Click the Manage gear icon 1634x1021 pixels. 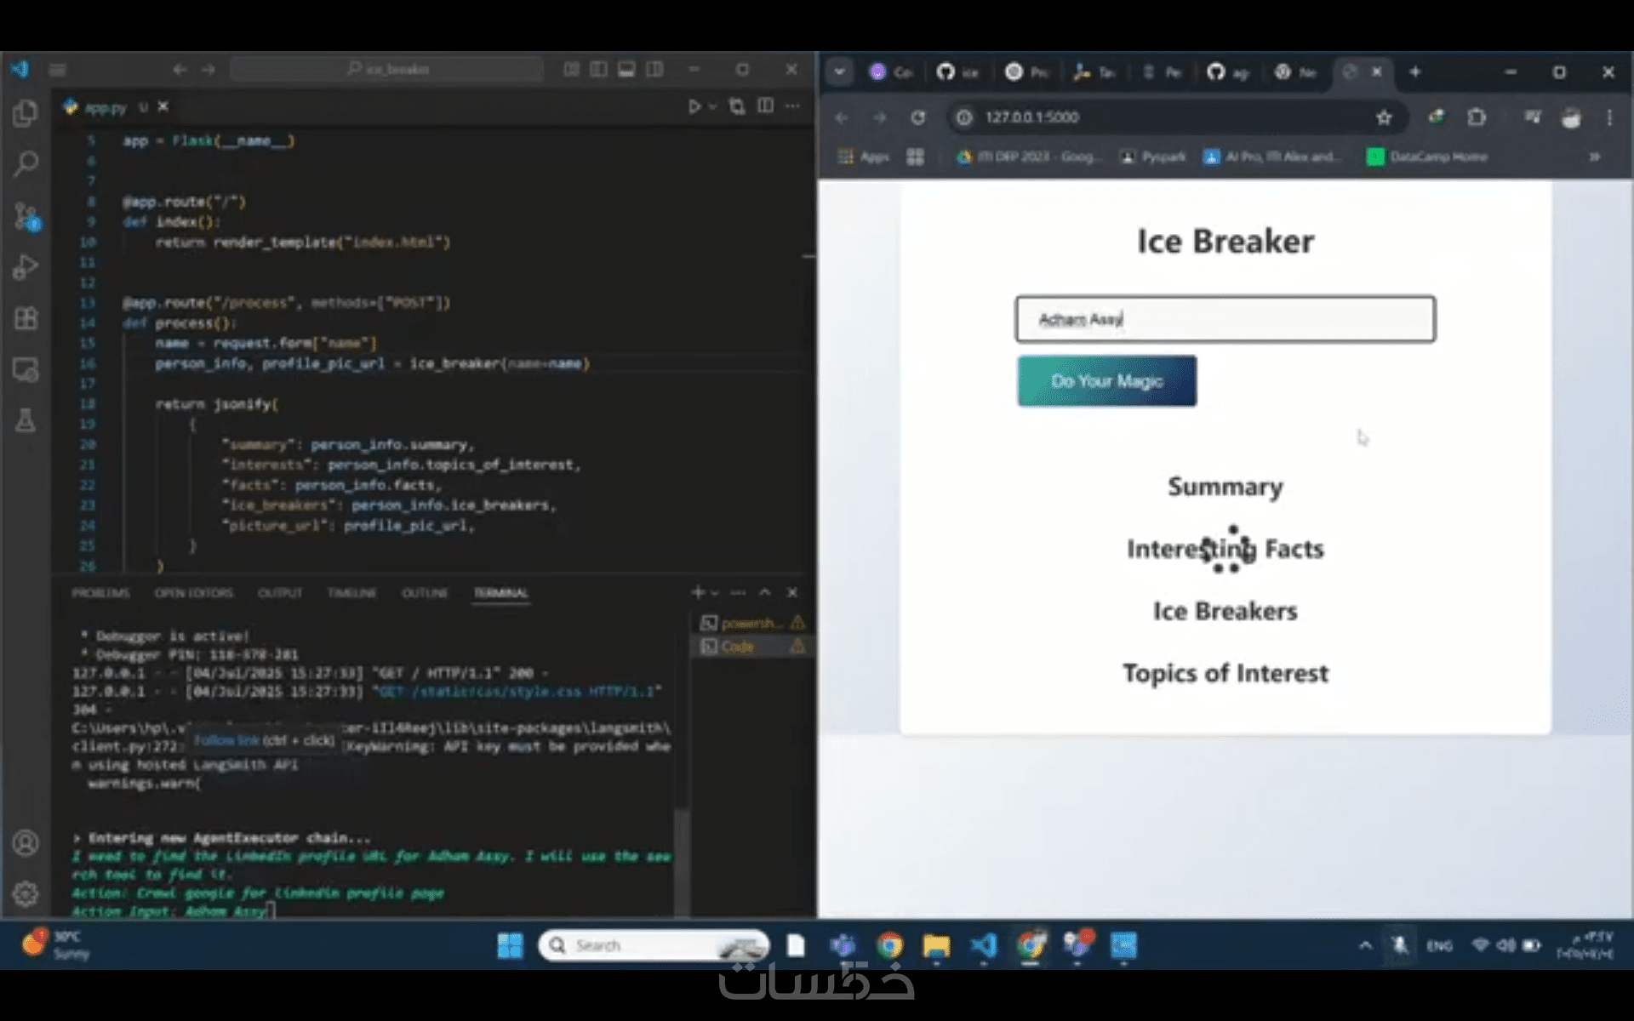point(26,893)
